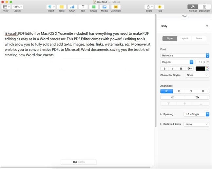Open the 125% Zoom dropdown
Image resolution: width=212 pixels, height=169 pixels.
(x=18, y=7)
